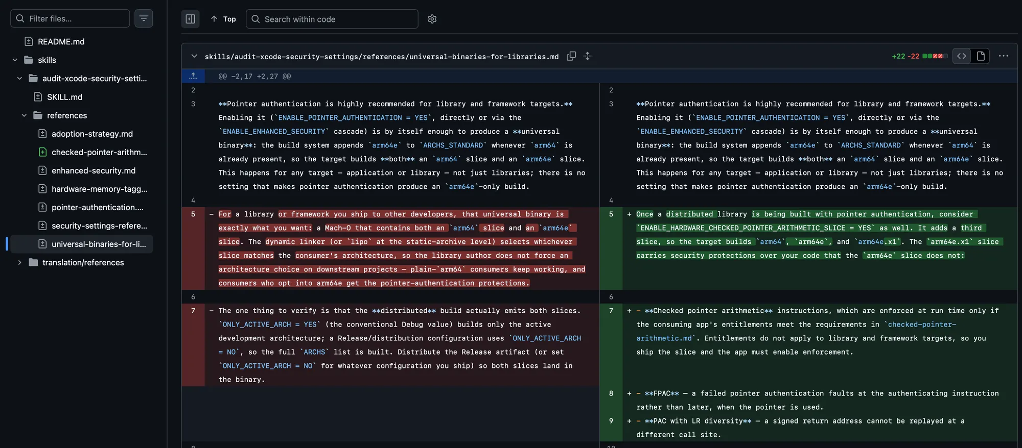Click the +22 -22 diff stat

905,56
